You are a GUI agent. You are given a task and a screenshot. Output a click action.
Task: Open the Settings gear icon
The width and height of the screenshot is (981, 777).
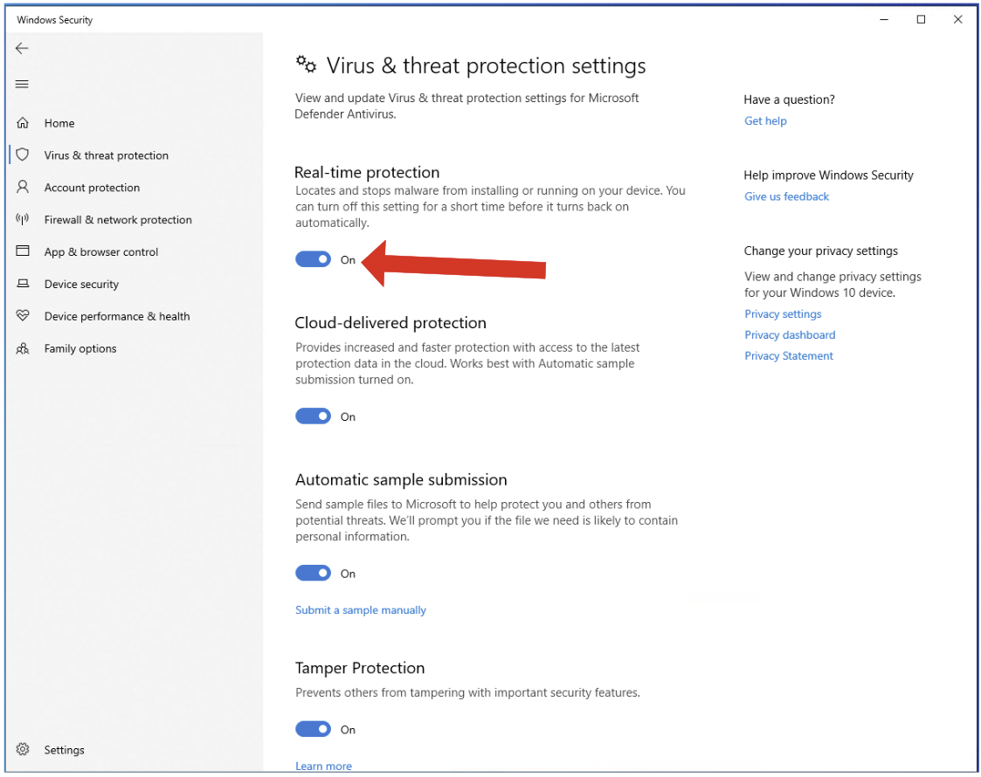[x=23, y=749]
